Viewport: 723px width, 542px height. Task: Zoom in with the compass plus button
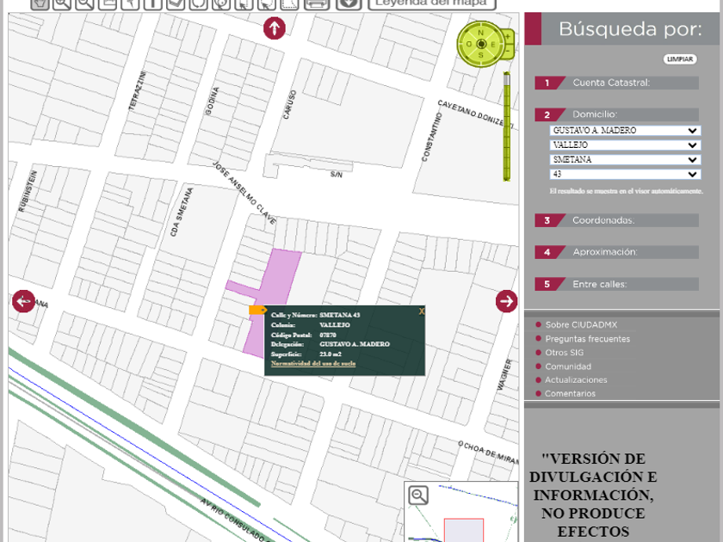(x=508, y=37)
